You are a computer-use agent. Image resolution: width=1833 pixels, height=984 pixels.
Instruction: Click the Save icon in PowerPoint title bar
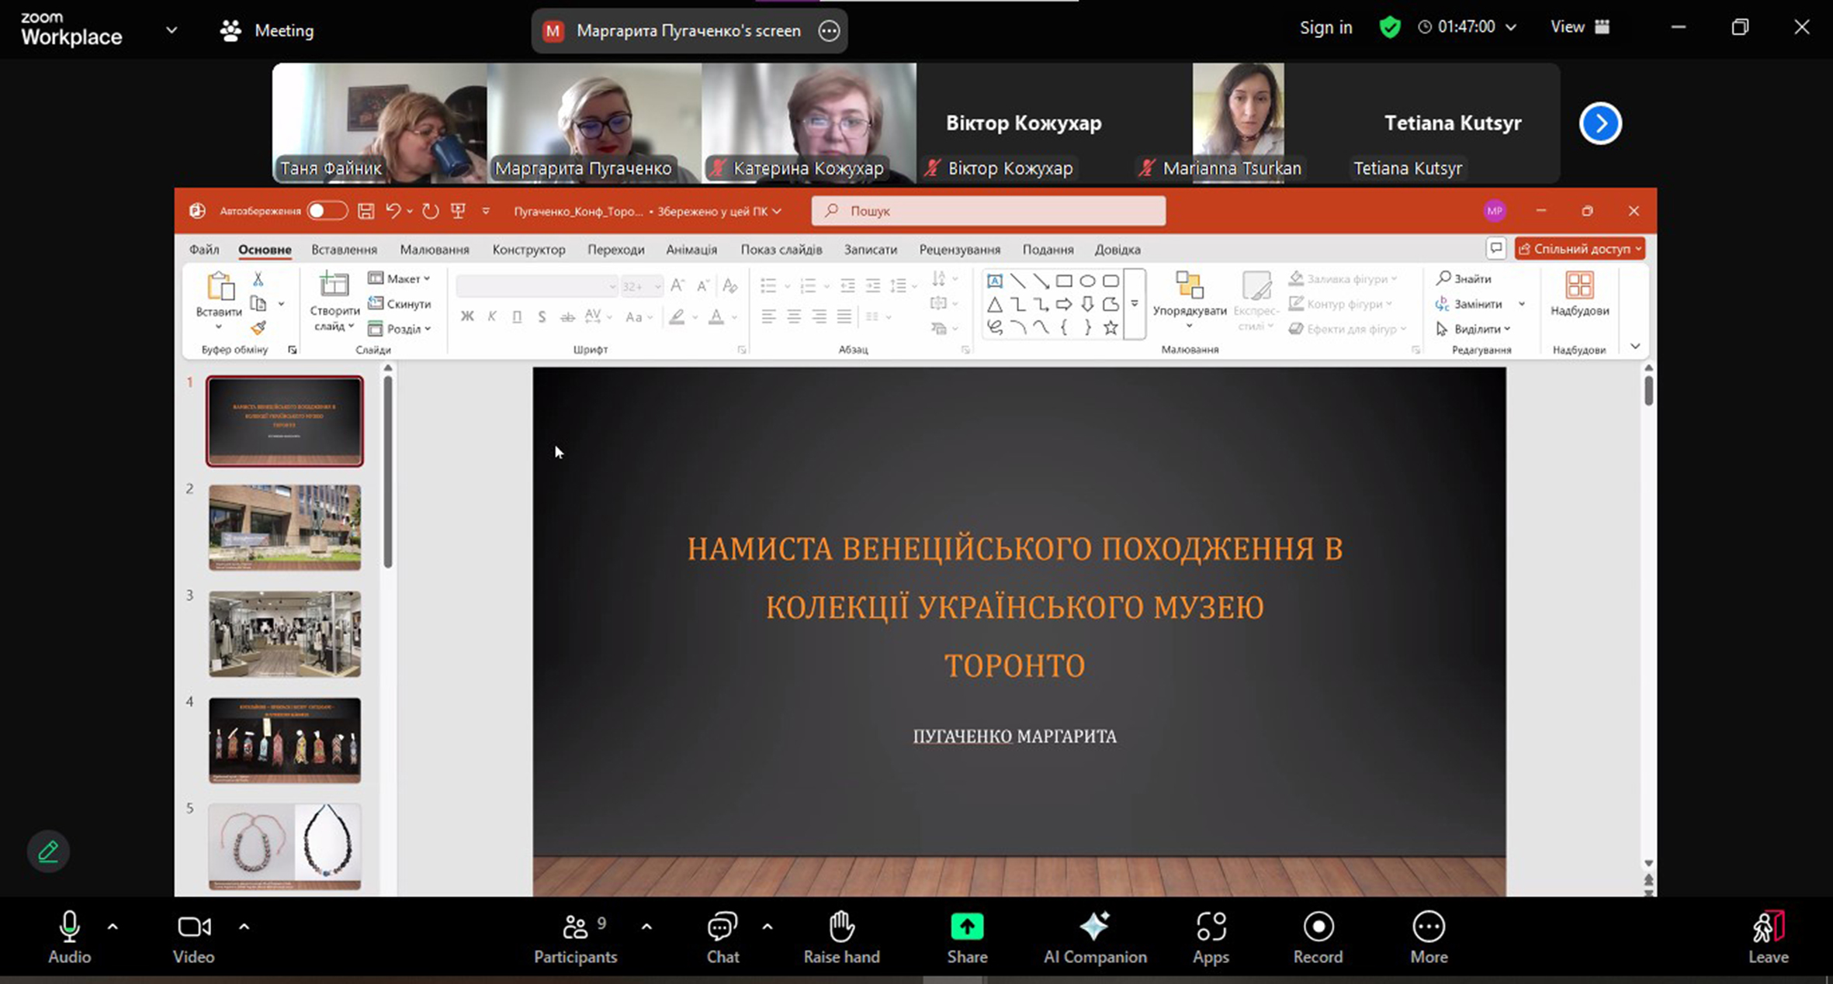pyautogui.click(x=366, y=211)
